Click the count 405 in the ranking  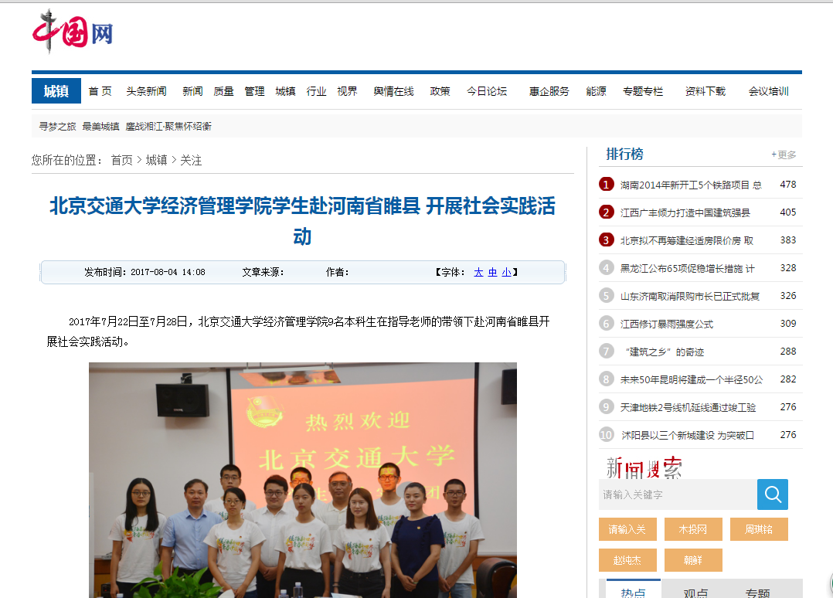pos(788,212)
